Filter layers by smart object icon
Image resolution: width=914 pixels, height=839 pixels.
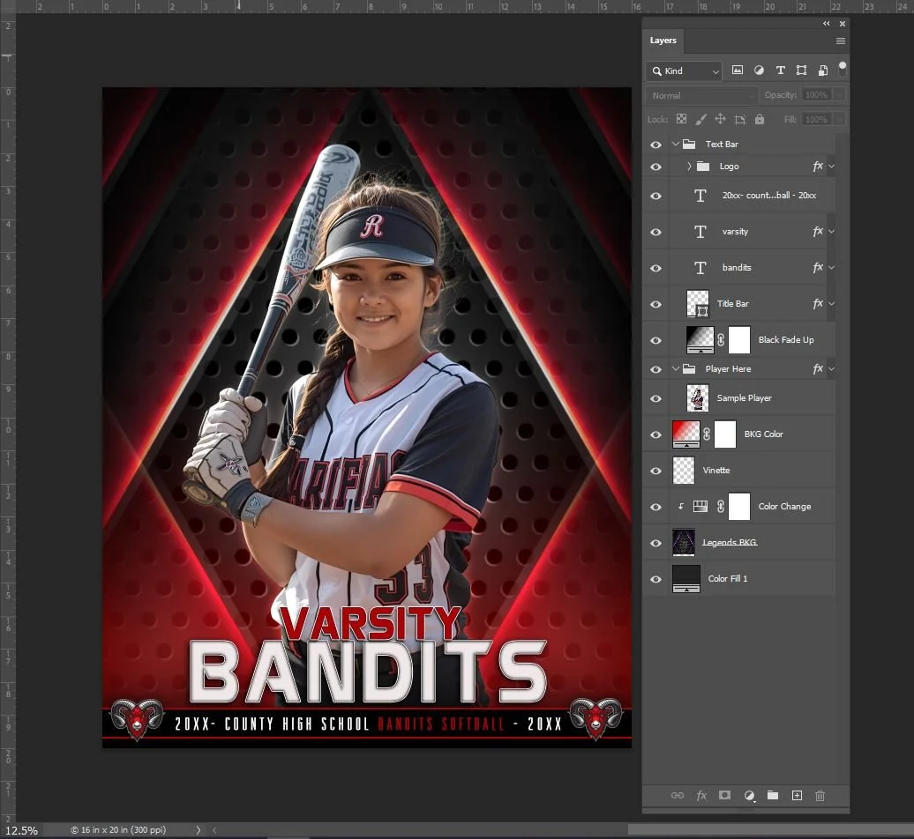pyautogui.click(x=823, y=71)
